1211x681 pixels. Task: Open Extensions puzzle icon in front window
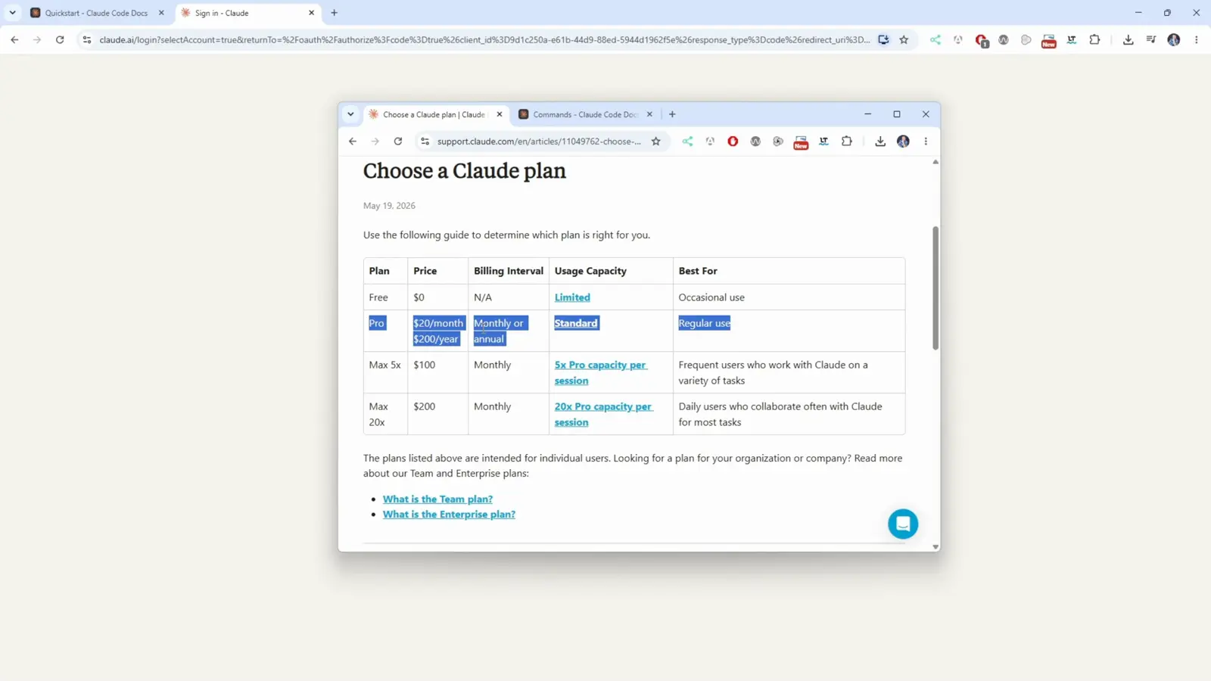coord(847,141)
